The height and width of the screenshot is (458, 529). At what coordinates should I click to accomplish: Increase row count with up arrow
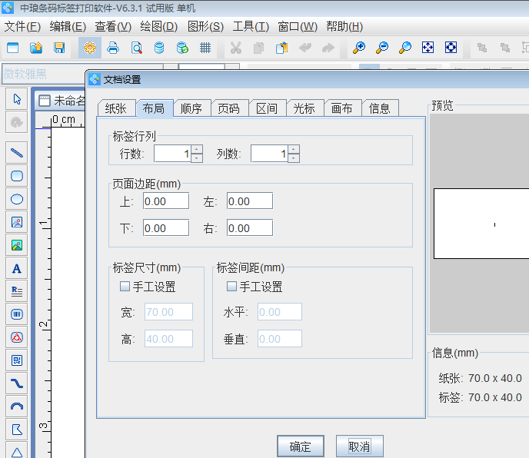197,150
